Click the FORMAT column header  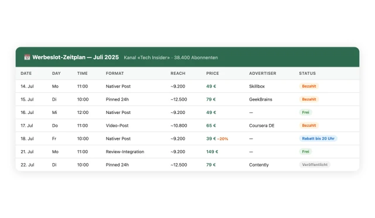coord(115,74)
